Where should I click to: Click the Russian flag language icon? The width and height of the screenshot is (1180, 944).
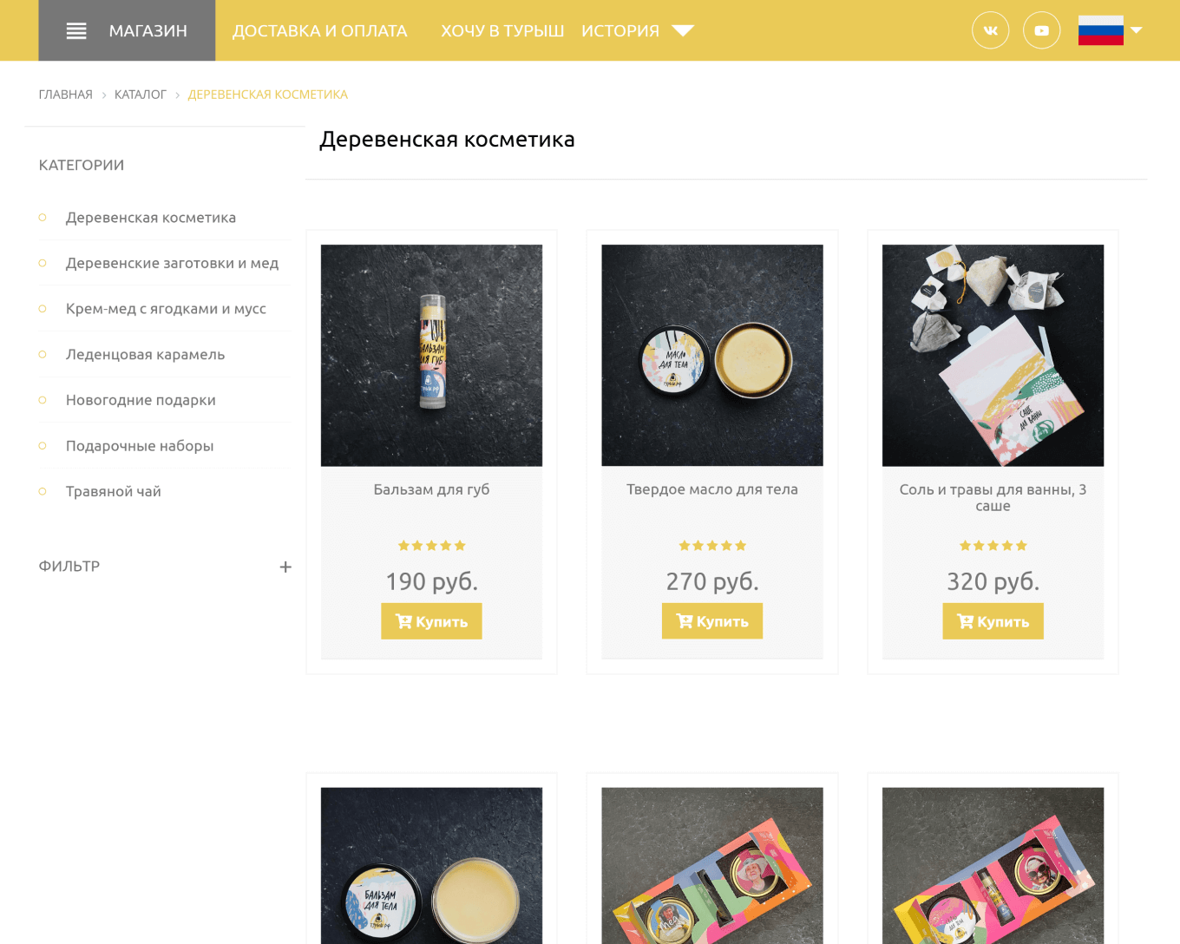tap(1100, 30)
